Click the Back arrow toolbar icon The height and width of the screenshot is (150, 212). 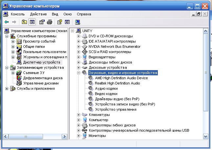(x=7, y=22)
